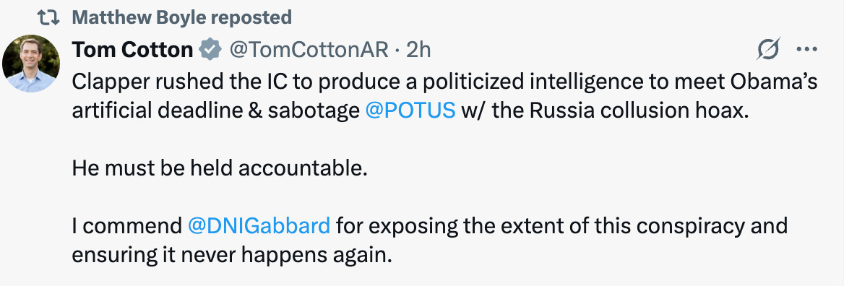Click the Tom Cotton display name

pos(132,50)
